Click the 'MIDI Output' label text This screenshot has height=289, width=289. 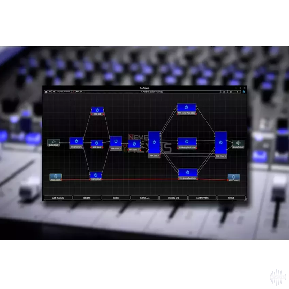pyautogui.click(x=233, y=180)
